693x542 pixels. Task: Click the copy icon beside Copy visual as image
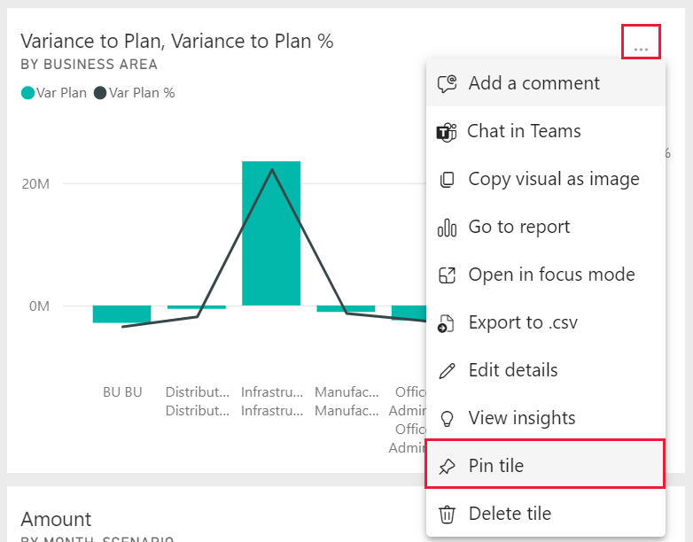pyautogui.click(x=447, y=180)
